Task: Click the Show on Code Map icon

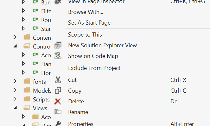Action: pyautogui.click(x=58, y=56)
